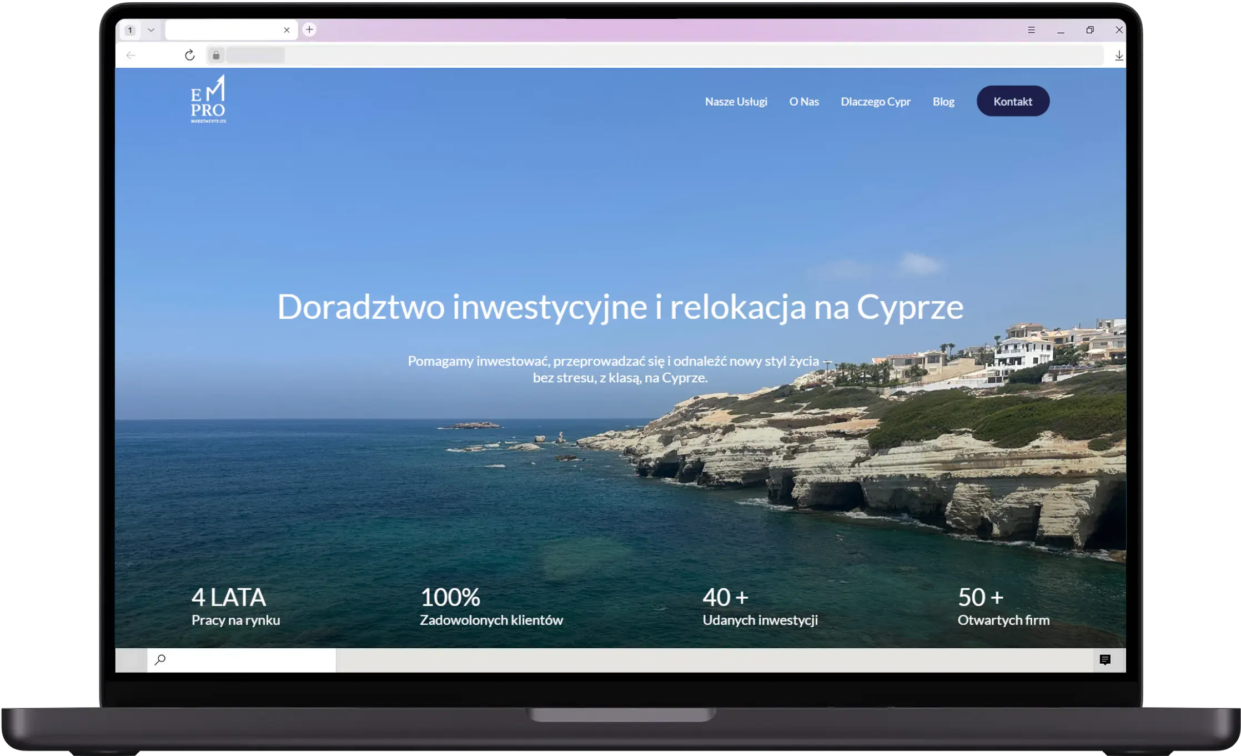Open the speech-bubble icon at bottom right
The height and width of the screenshot is (756, 1241).
click(x=1105, y=660)
